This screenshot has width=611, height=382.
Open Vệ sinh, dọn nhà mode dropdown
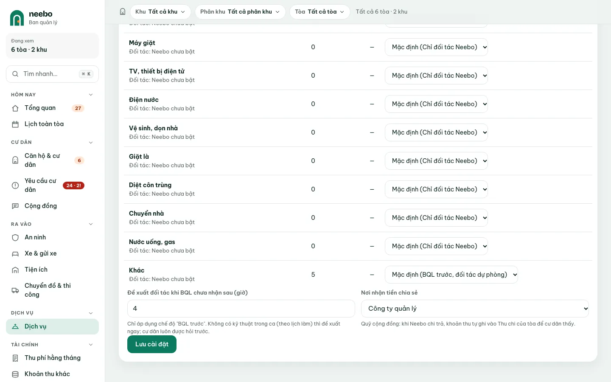(x=436, y=132)
